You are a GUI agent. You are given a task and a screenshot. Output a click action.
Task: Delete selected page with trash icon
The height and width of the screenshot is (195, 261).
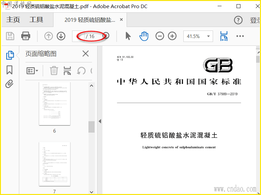(54, 71)
